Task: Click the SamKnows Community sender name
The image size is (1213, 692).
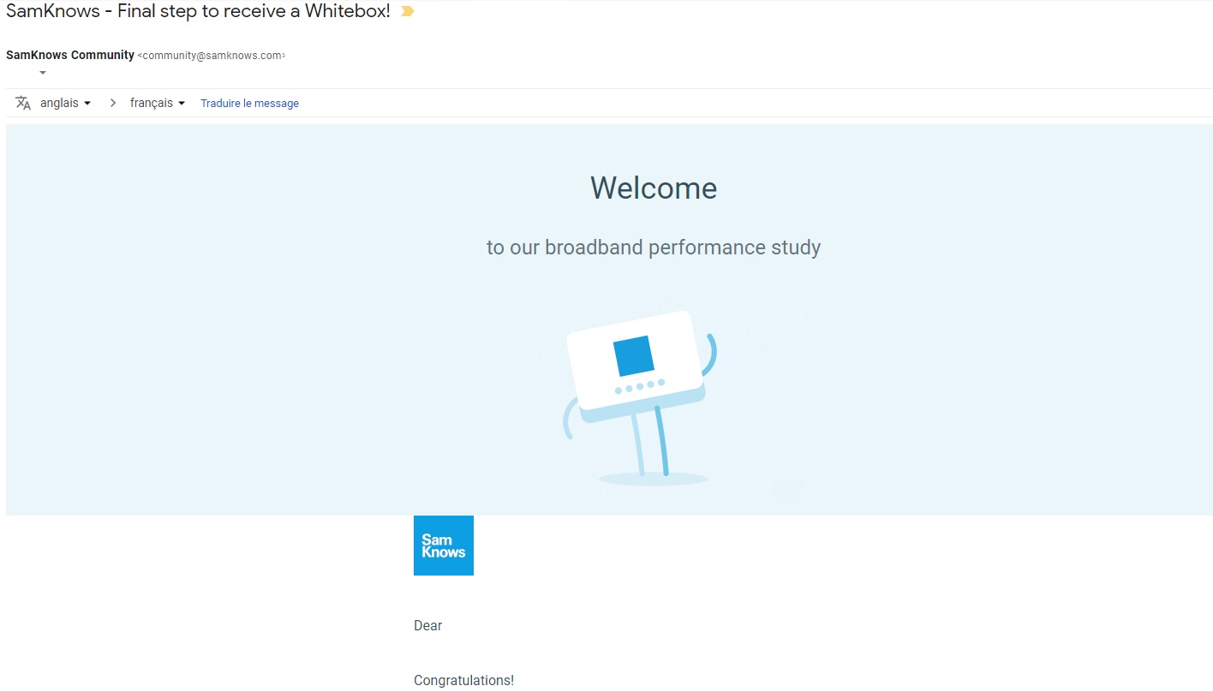Action: tap(70, 55)
